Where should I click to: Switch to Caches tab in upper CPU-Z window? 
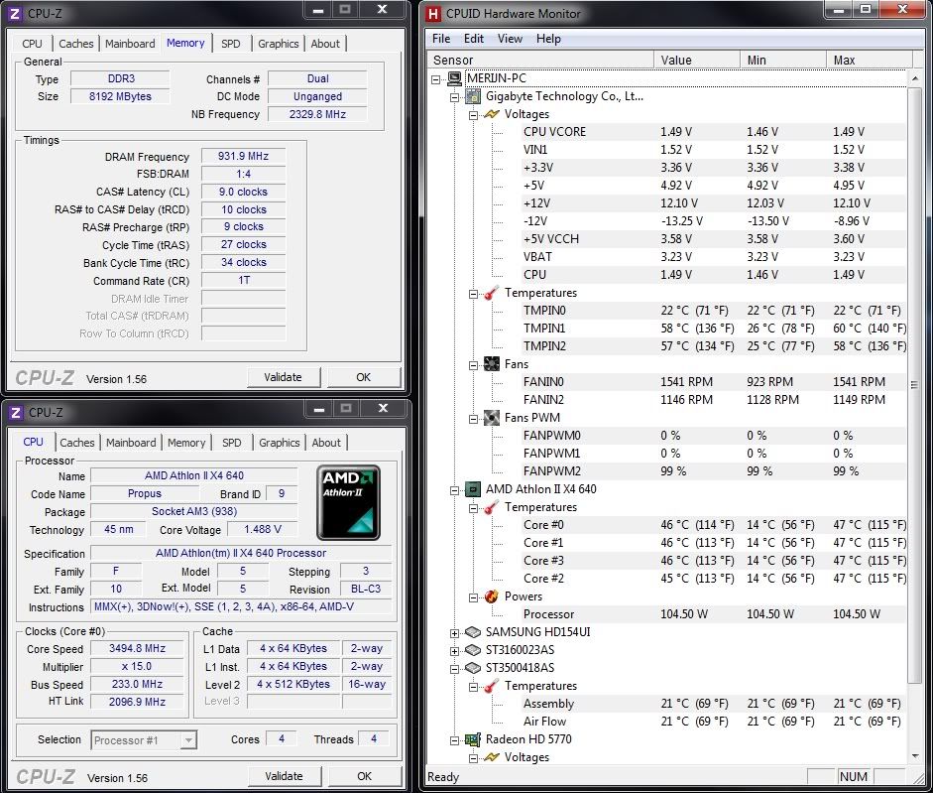tap(75, 44)
